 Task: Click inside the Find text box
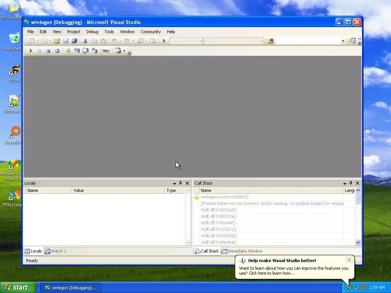click(x=308, y=41)
